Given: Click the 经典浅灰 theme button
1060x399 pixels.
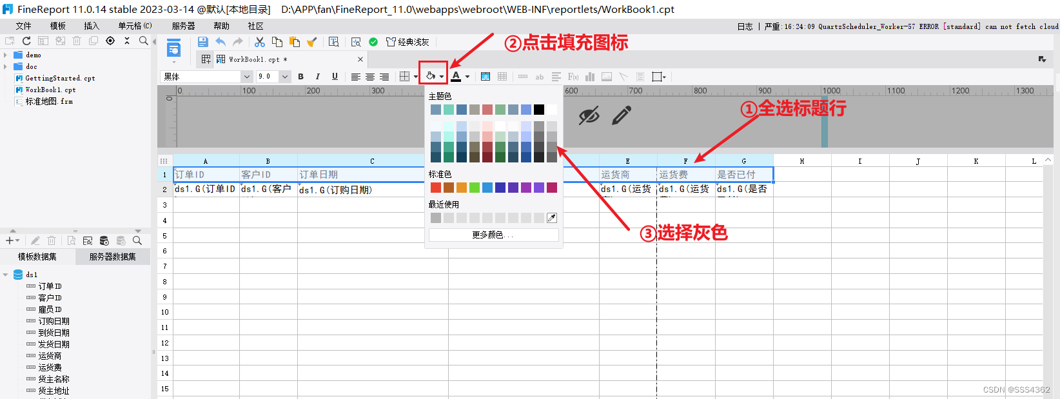Looking at the screenshot, I should coord(407,42).
